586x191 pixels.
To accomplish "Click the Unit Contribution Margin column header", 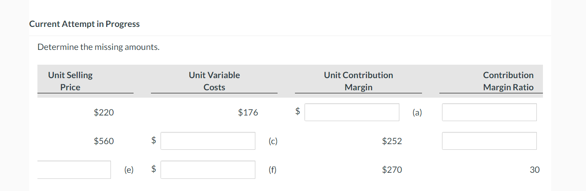I will [x=358, y=81].
